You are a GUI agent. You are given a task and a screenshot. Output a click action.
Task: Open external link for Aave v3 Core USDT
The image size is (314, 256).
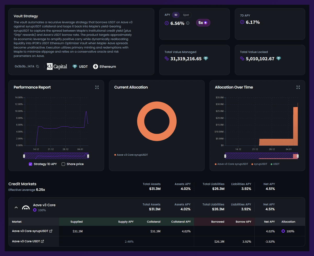[42, 241]
